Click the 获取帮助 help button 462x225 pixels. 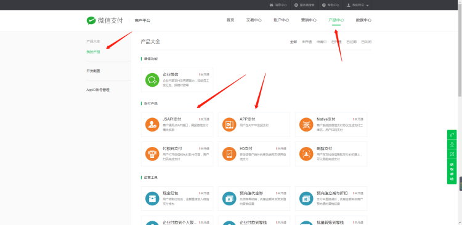452,171
